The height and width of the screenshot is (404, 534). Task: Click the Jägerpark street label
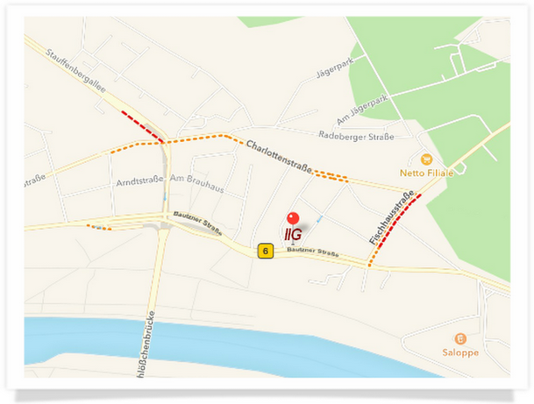335,67
